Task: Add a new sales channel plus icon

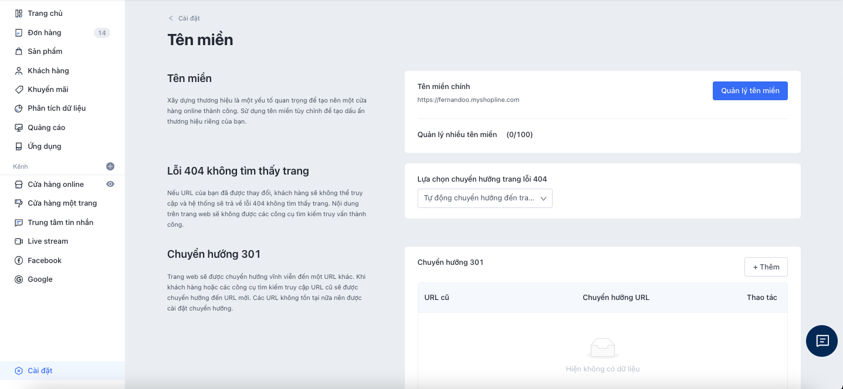Action: (x=110, y=166)
